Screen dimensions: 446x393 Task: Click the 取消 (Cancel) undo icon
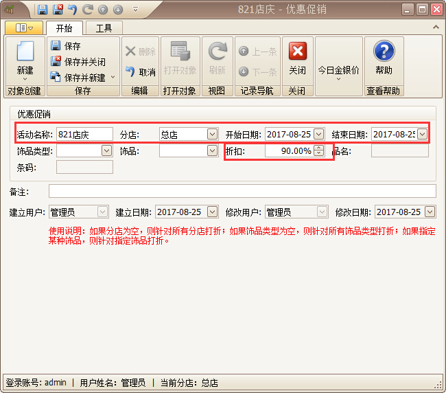coord(140,72)
